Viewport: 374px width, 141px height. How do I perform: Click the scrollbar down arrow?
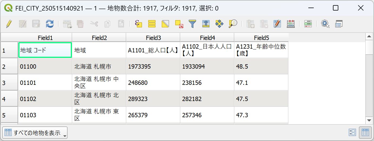coord(369,120)
